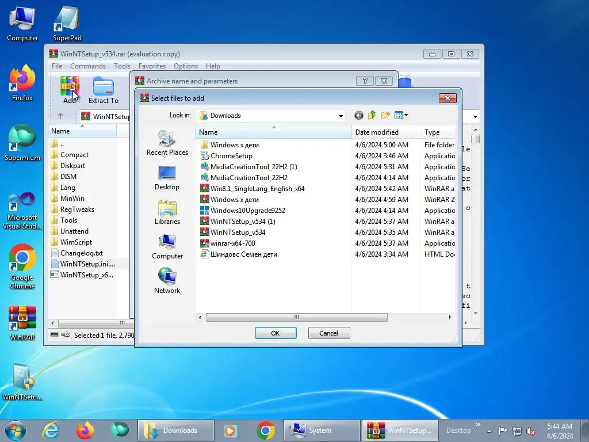
Task: Open the View menu dropdown icon
Action: [x=401, y=115]
